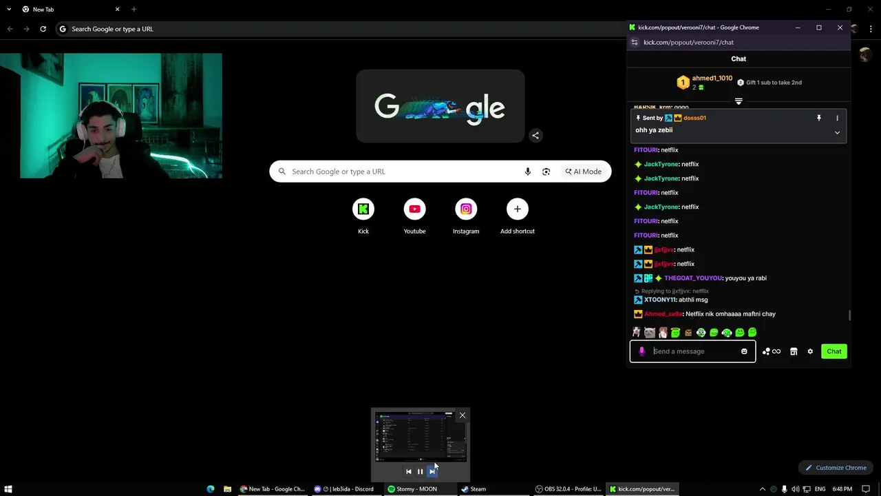Share the Google doodle
This screenshot has height=496, width=881.
(535, 136)
